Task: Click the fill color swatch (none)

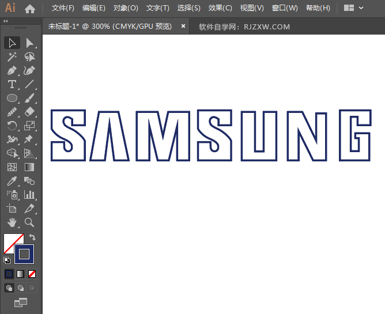Action: (x=10, y=240)
